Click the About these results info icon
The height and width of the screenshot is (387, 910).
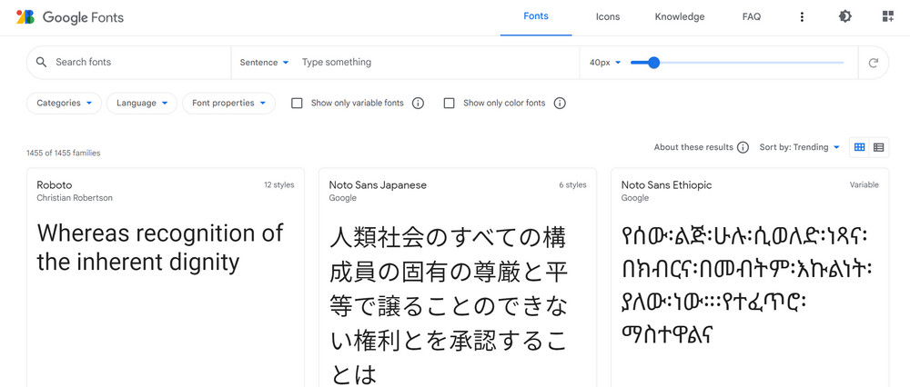(x=743, y=147)
